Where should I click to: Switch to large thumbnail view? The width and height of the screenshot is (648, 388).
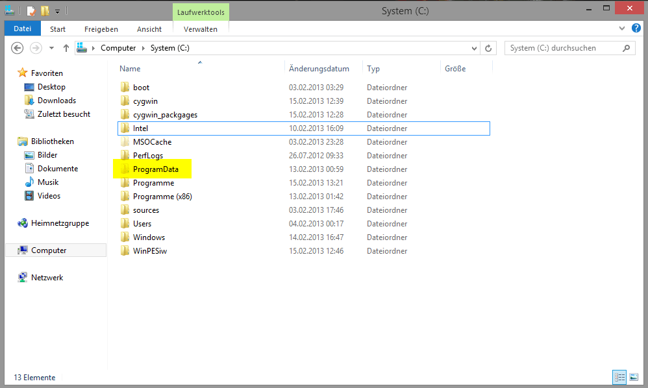pos(633,377)
